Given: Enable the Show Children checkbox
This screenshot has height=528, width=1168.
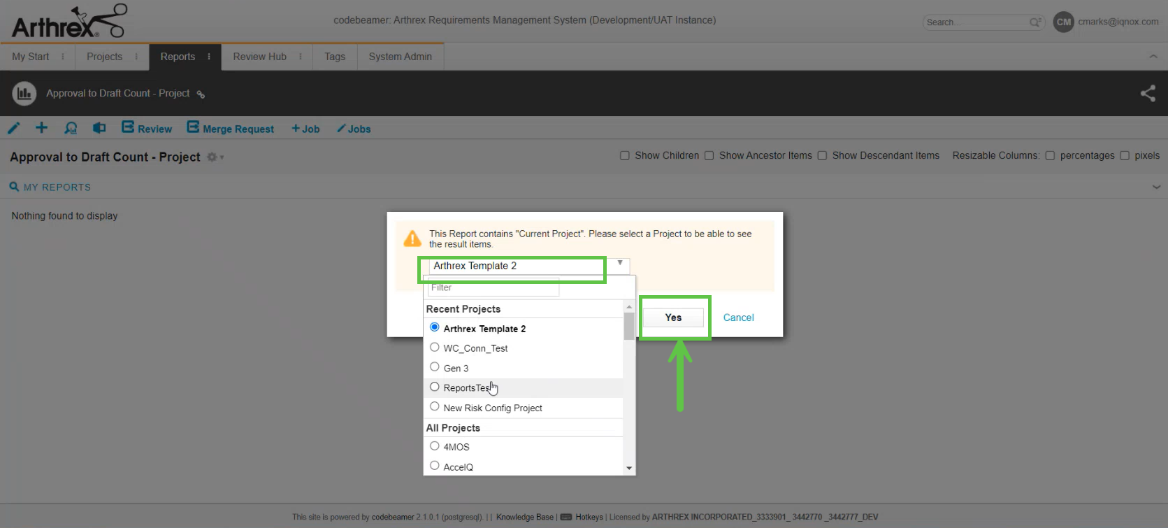Looking at the screenshot, I should pyautogui.click(x=625, y=156).
